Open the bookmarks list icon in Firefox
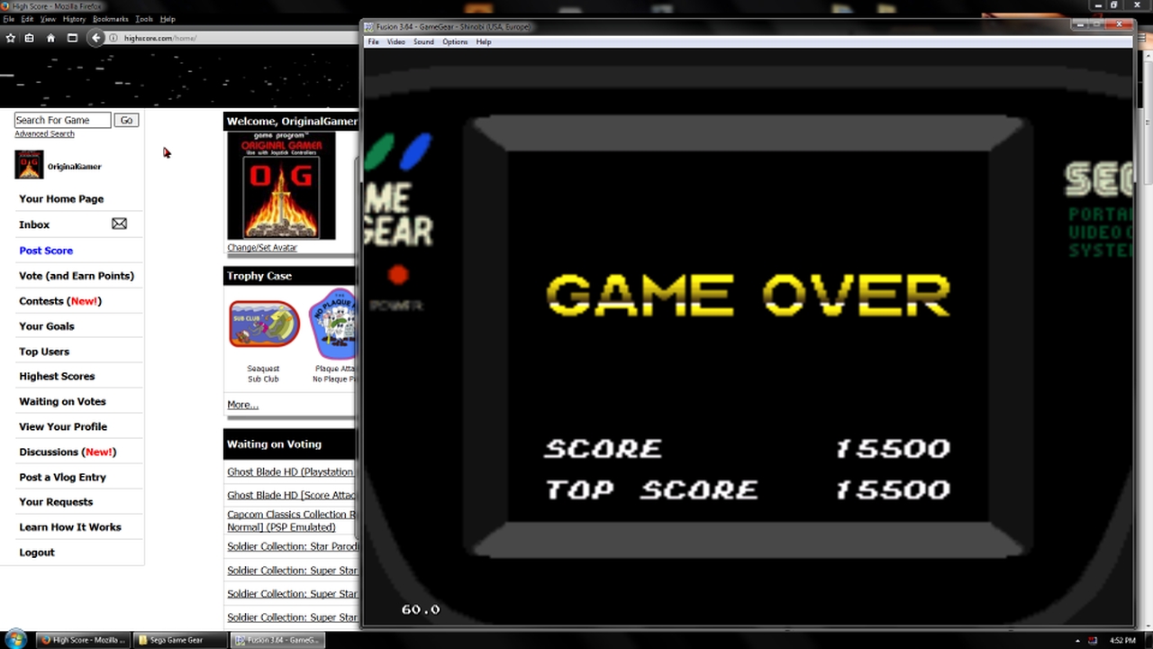Screen dimensions: 1153x649 30,38
